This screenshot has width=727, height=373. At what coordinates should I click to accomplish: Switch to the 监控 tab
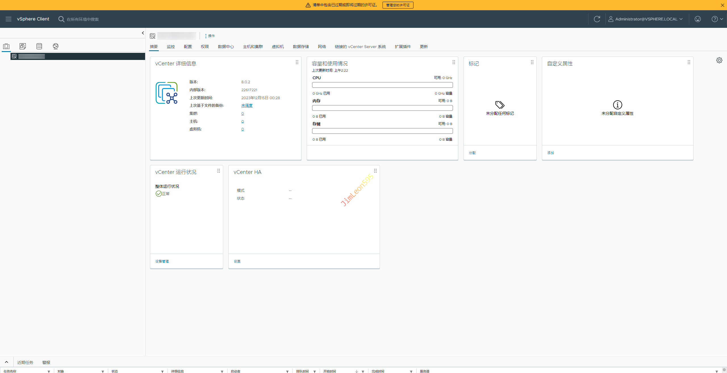click(x=171, y=47)
